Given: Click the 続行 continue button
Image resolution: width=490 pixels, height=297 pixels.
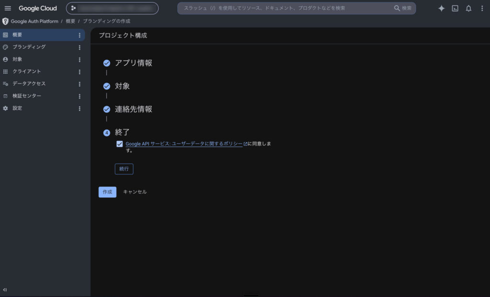Looking at the screenshot, I should 124,169.
